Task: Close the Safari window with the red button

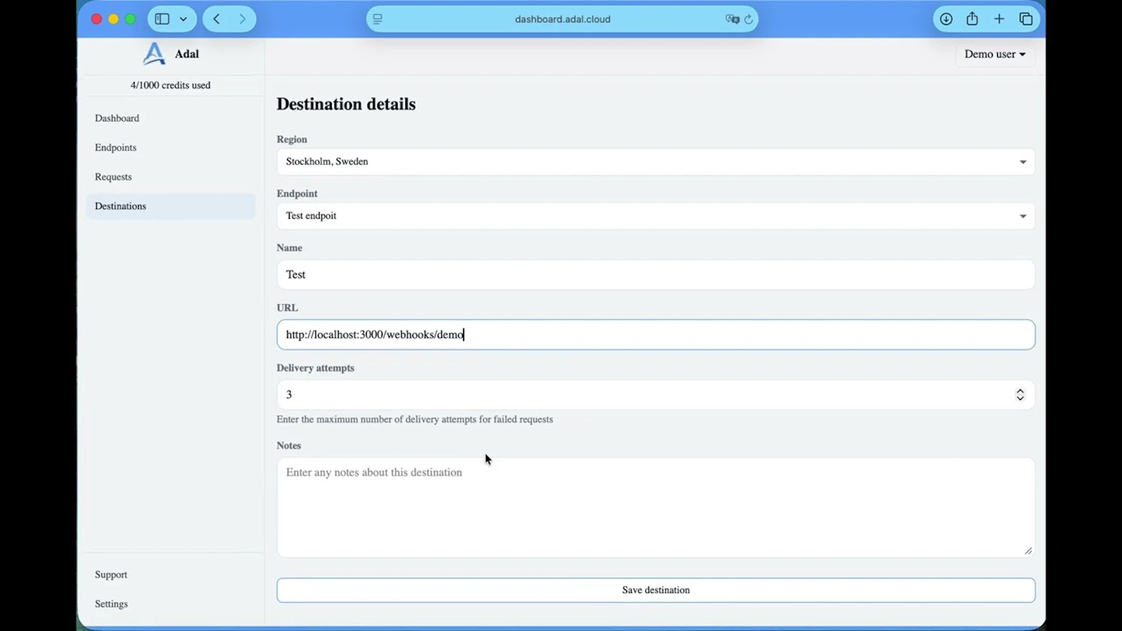Action: 97,19
